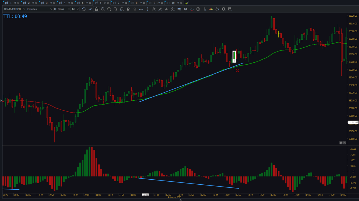Open the paint bucket theme icon
The height and width of the screenshot is (201, 359).
[x=217, y=9]
